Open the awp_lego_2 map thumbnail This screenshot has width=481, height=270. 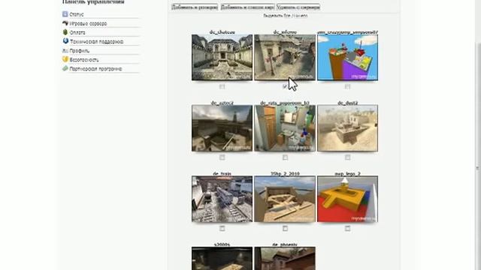[x=347, y=199]
